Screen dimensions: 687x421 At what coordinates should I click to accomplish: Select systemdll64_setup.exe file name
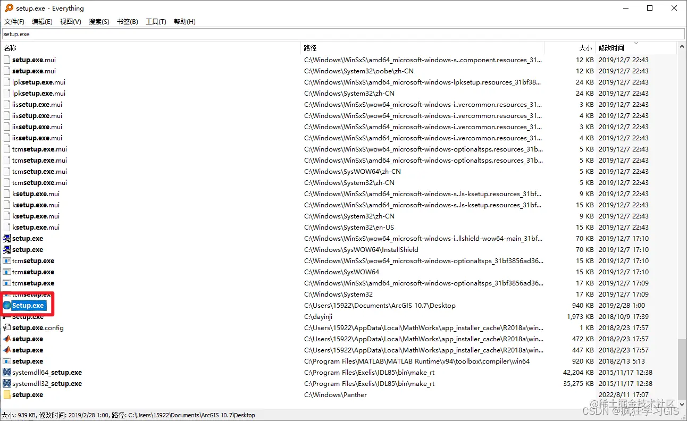point(47,373)
